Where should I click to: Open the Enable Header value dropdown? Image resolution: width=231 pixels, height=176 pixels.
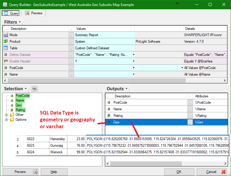pyautogui.click(x=134, y=61)
